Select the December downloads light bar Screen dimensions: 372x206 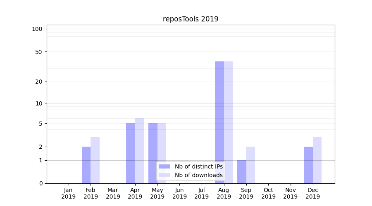(317, 160)
